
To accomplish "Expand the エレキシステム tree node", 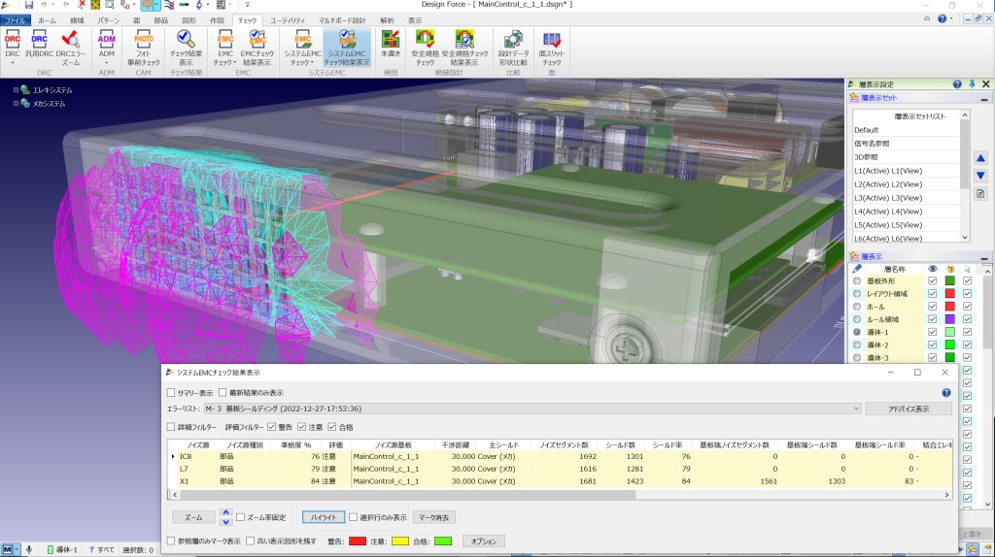I will [16, 90].
